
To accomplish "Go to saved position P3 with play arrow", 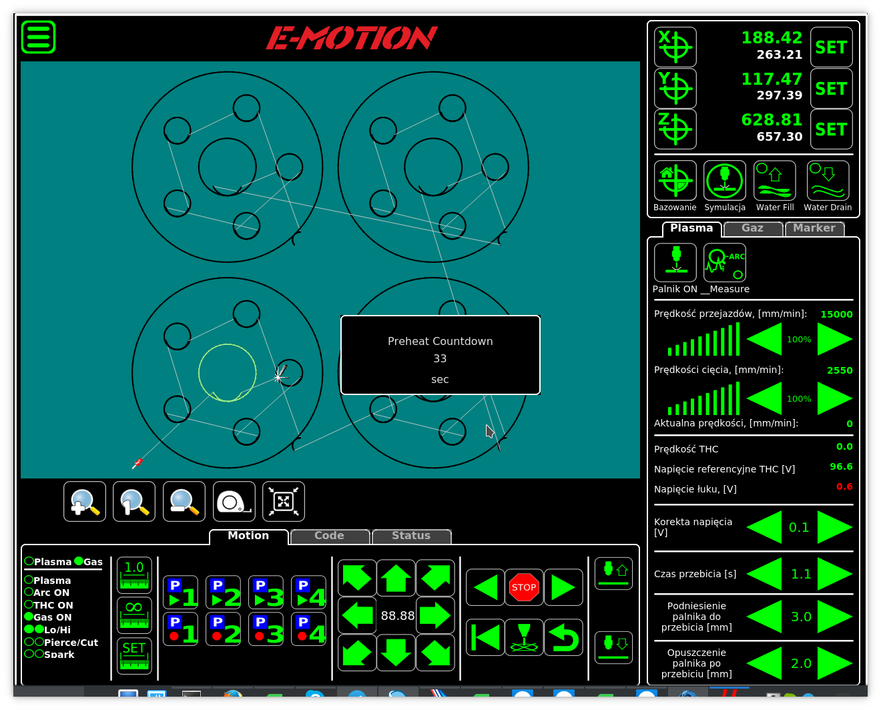I will pos(266,593).
